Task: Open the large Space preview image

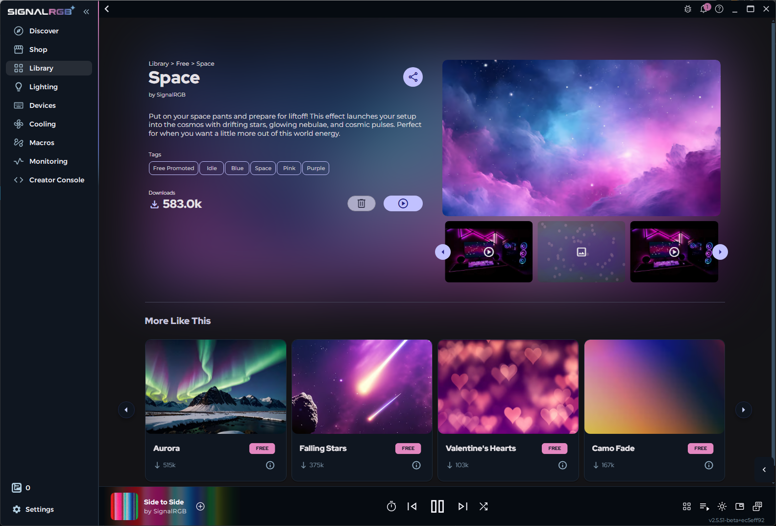Action: click(x=582, y=138)
